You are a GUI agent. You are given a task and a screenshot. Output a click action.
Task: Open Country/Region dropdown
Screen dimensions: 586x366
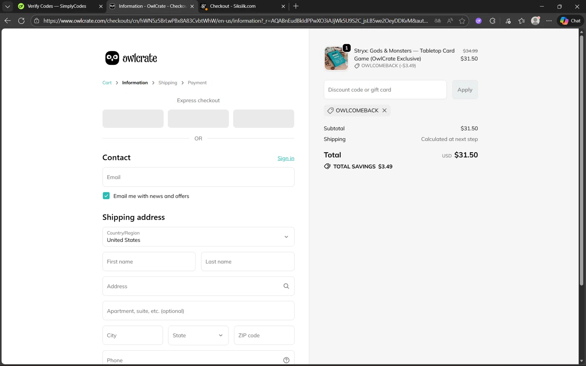[x=198, y=237]
